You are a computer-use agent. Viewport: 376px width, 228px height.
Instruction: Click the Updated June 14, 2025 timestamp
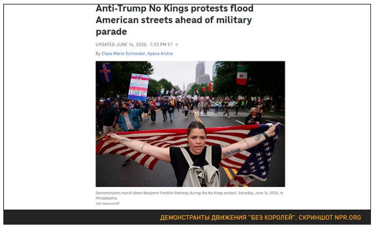pos(134,45)
